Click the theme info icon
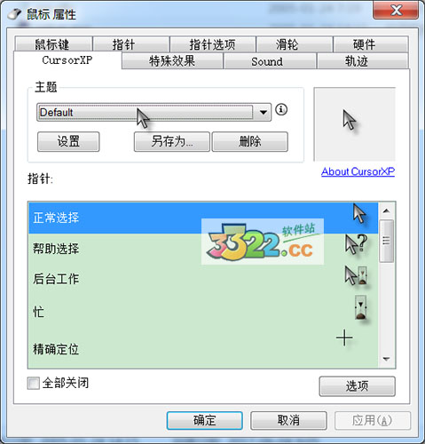 tap(281, 109)
